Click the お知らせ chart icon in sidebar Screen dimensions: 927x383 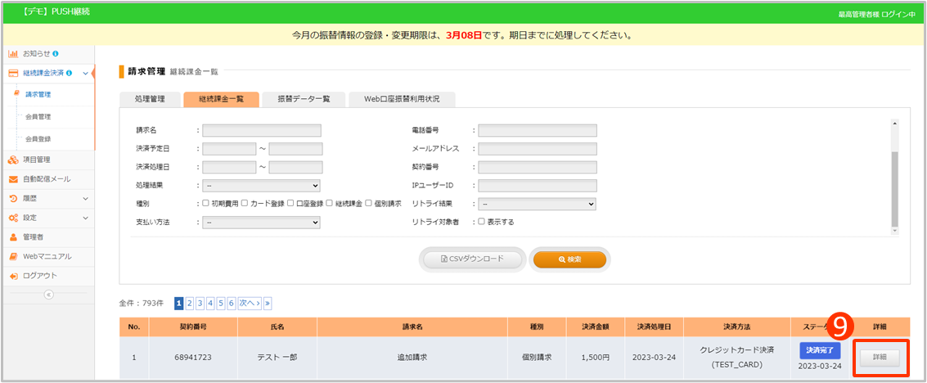click(x=13, y=54)
